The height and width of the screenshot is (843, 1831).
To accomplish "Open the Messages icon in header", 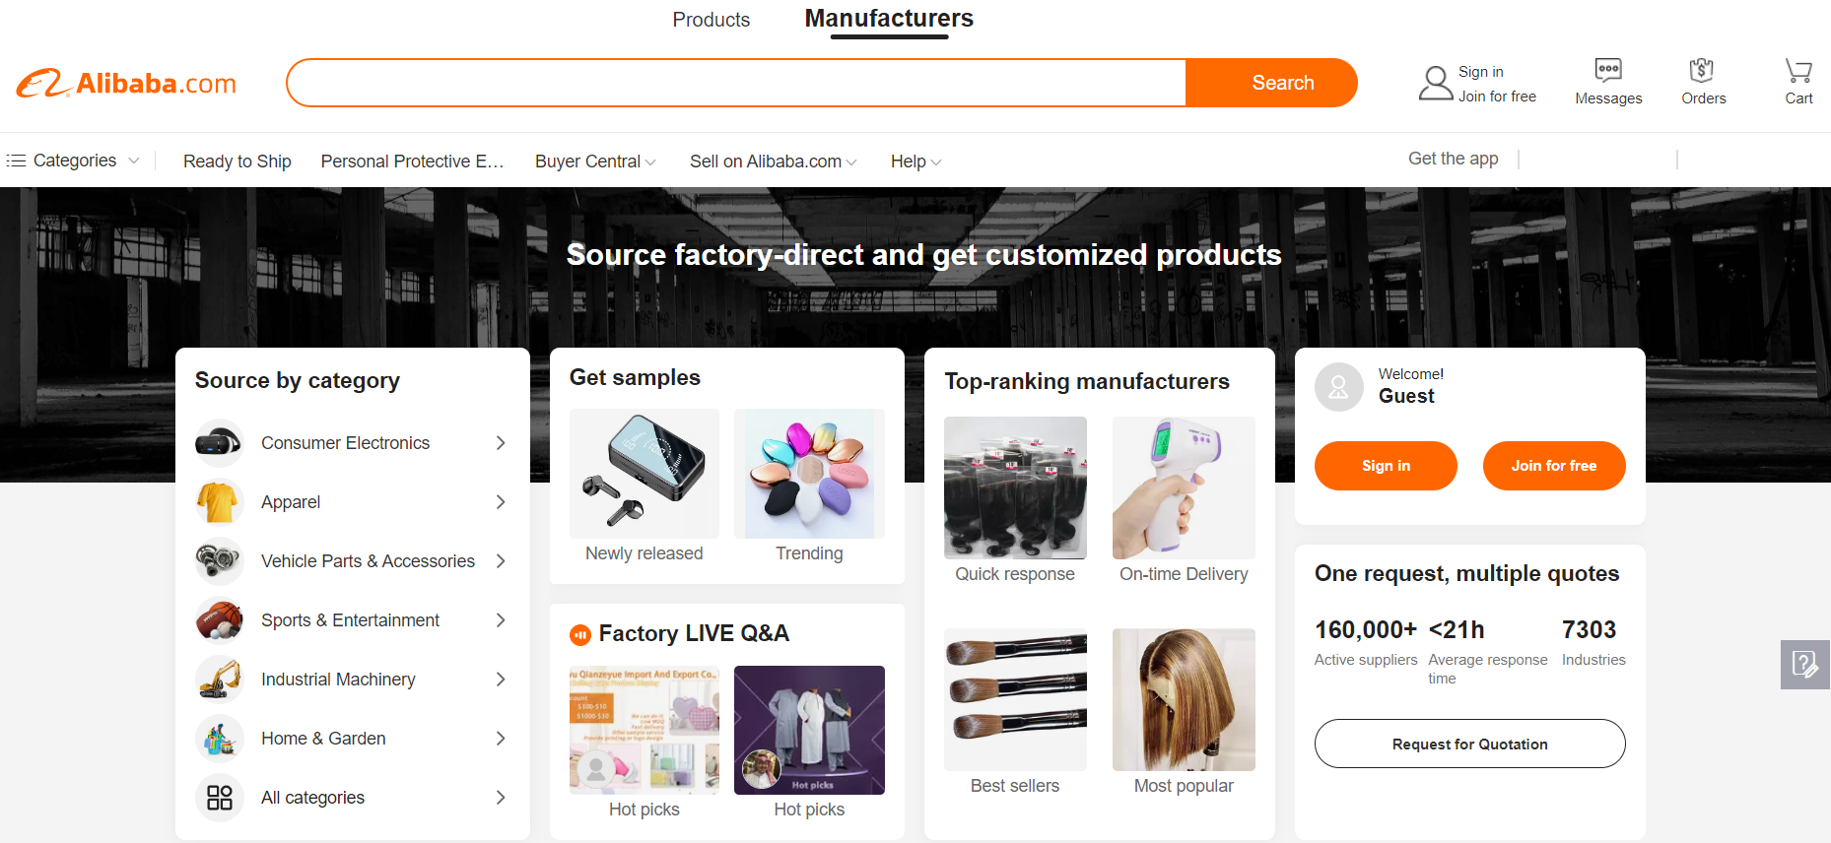I will [x=1608, y=70].
